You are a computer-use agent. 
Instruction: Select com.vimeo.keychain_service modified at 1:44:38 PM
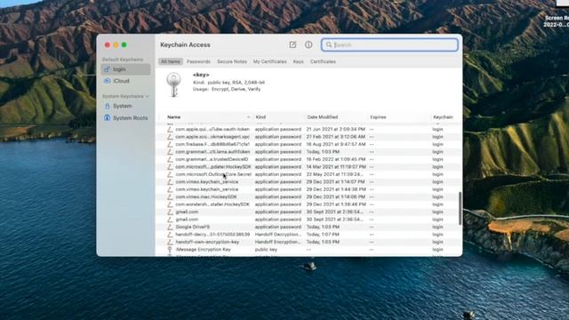[309, 189]
